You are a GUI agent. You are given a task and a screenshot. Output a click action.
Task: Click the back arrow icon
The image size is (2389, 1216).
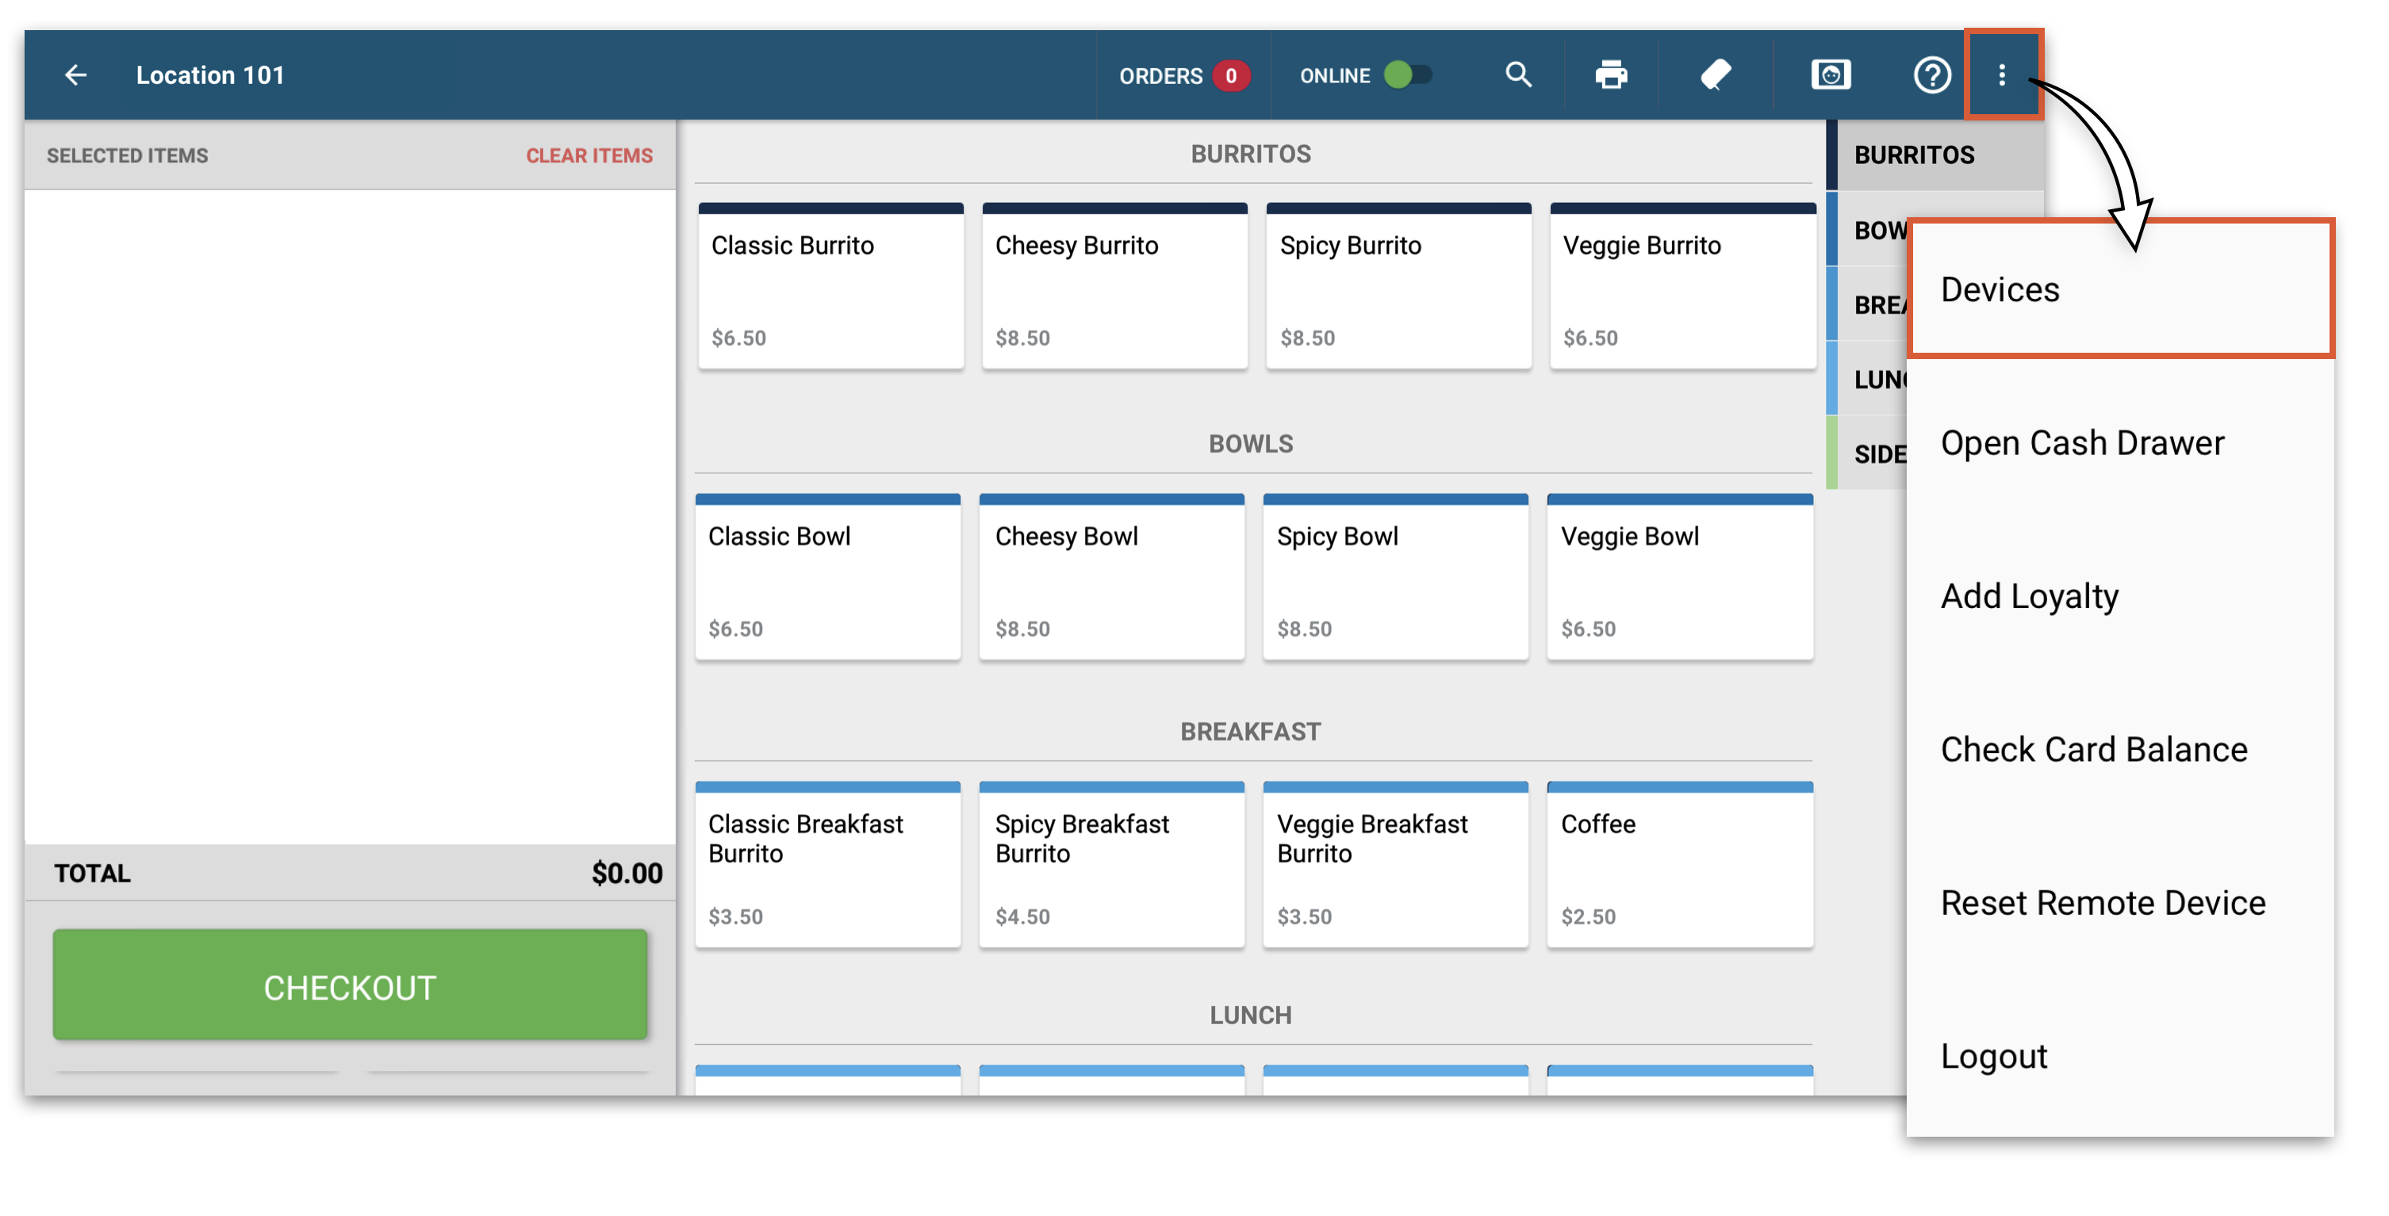[x=75, y=75]
